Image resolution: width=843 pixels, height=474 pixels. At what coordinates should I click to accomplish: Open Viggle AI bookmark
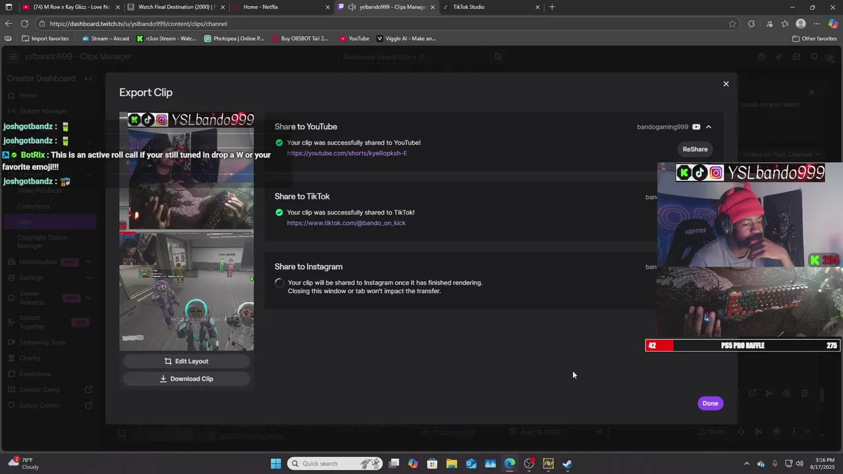coord(406,39)
